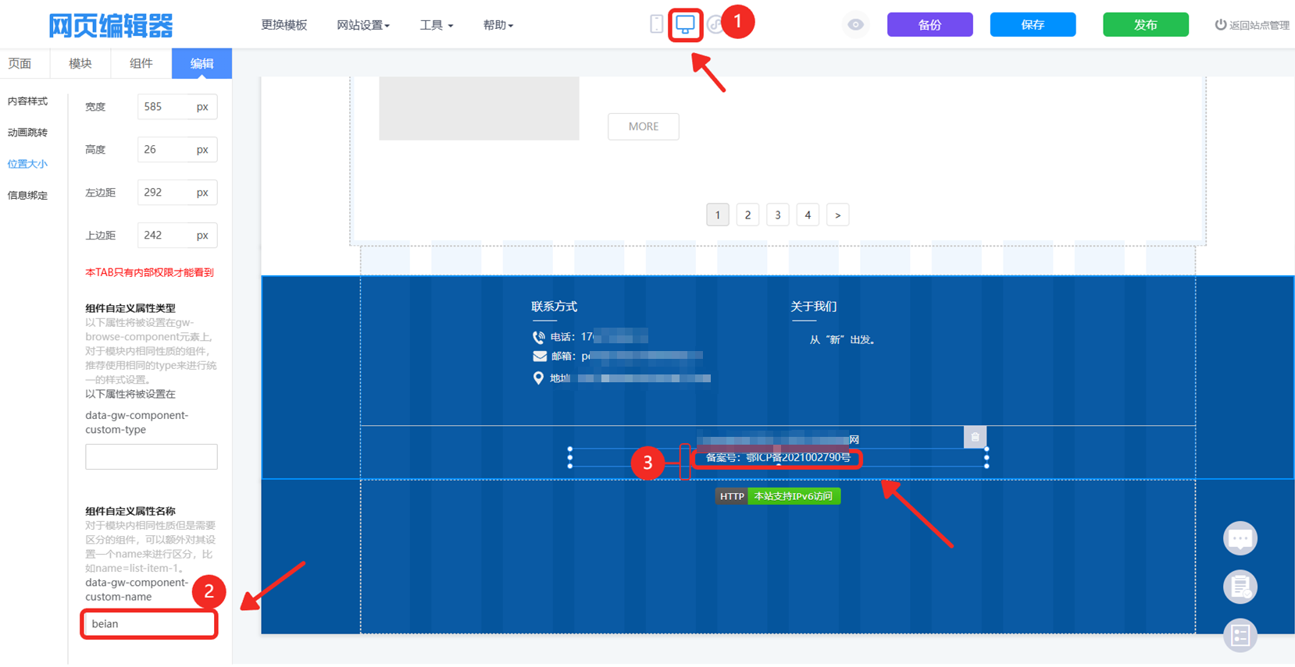Focus the 上边距 input field
This screenshot has width=1295, height=667.
(x=177, y=236)
